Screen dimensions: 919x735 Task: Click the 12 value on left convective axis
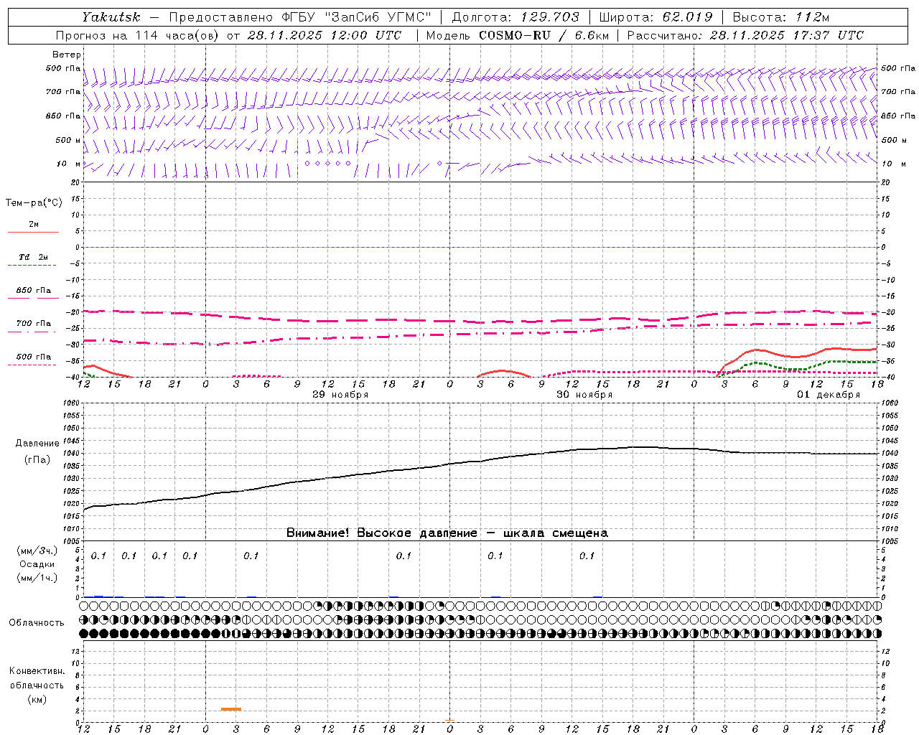75,651
